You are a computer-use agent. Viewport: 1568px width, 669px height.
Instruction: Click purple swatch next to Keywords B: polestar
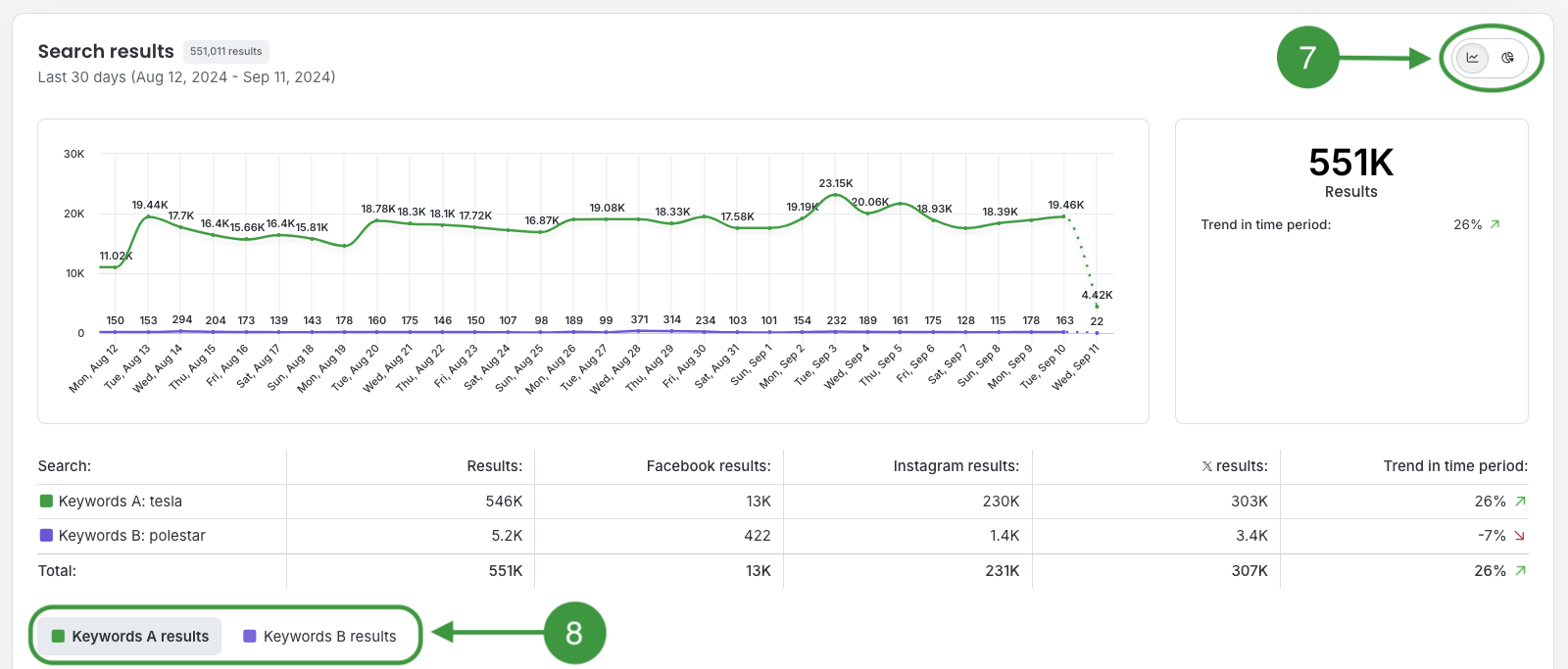coord(46,536)
